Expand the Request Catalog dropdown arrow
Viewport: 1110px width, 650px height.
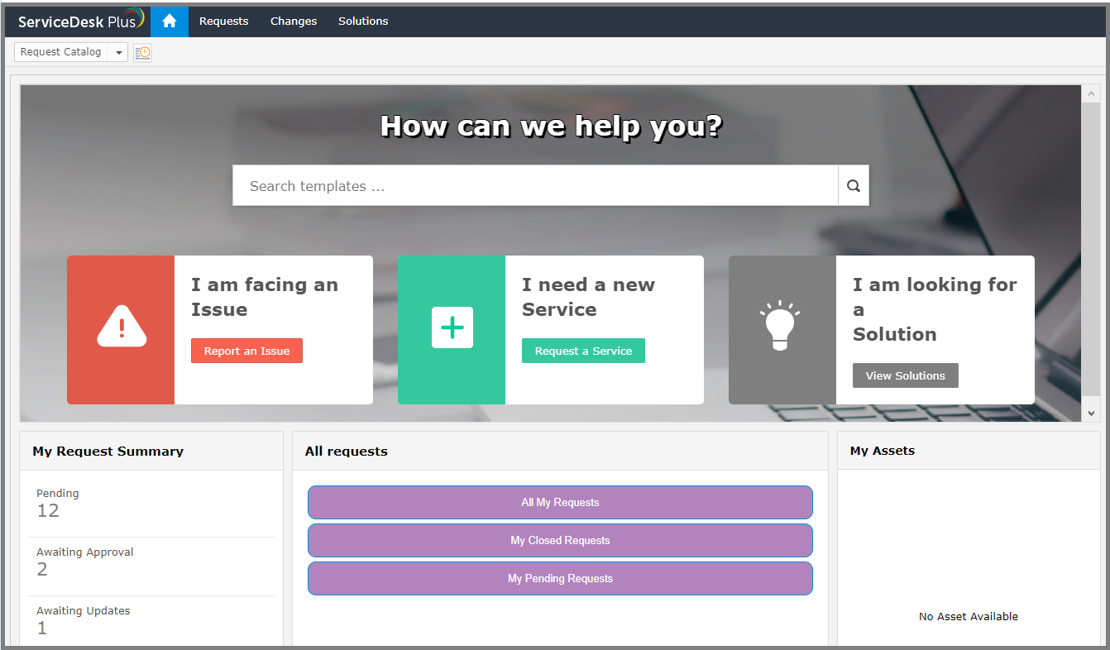pyautogui.click(x=119, y=53)
